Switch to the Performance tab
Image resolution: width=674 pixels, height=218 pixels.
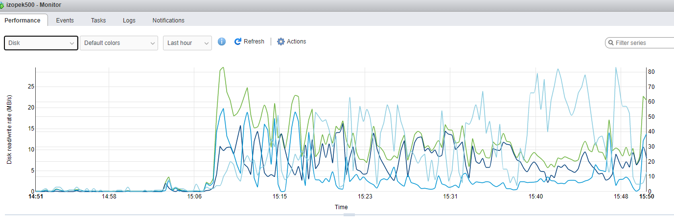[23, 21]
